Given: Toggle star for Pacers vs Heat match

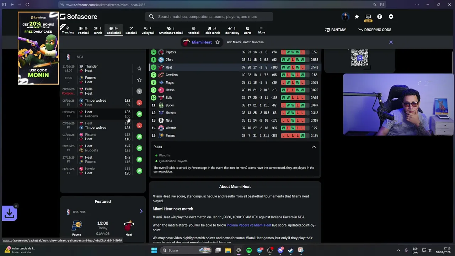Looking at the screenshot, I should (x=139, y=80).
